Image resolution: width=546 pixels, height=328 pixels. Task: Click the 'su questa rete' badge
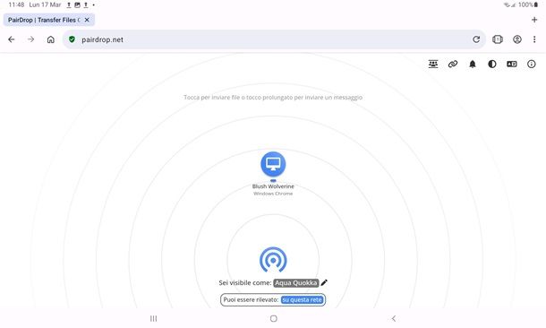[302, 299]
